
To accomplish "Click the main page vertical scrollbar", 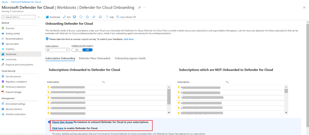I will click(307, 76).
